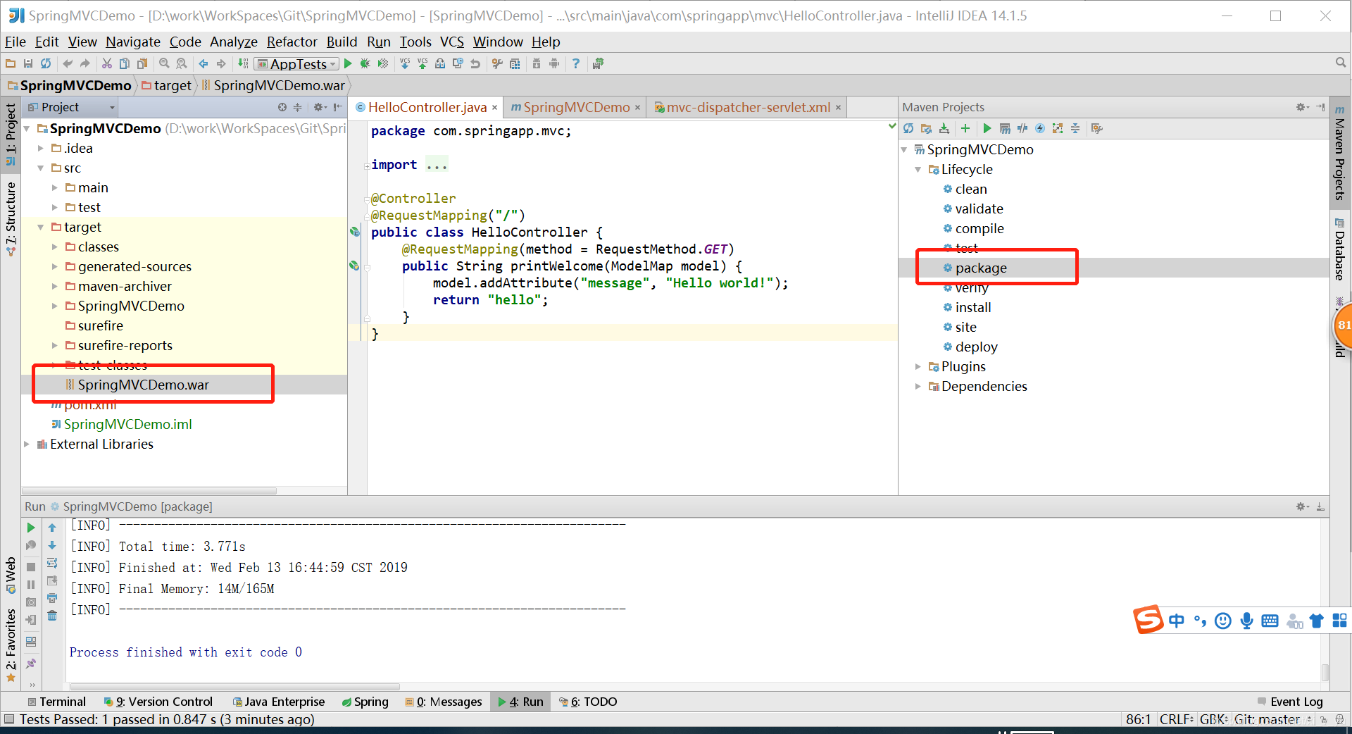Viewport: 1352px width, 734px height.
Task: Expand the main folder node
Action: (55, 188)
